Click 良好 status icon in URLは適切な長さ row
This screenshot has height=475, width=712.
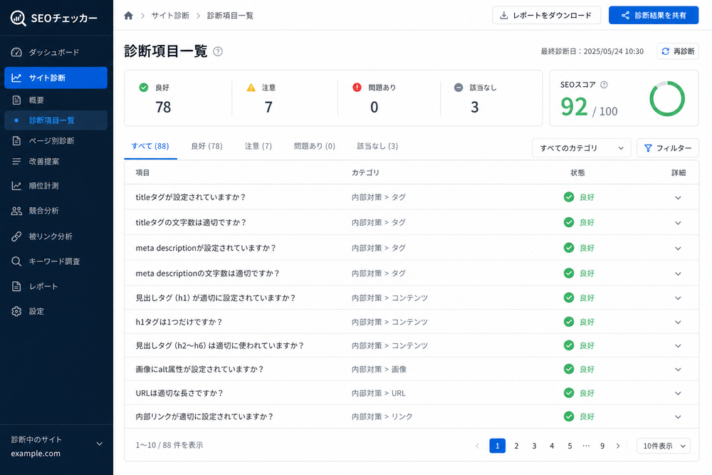(x=568, y=393)
